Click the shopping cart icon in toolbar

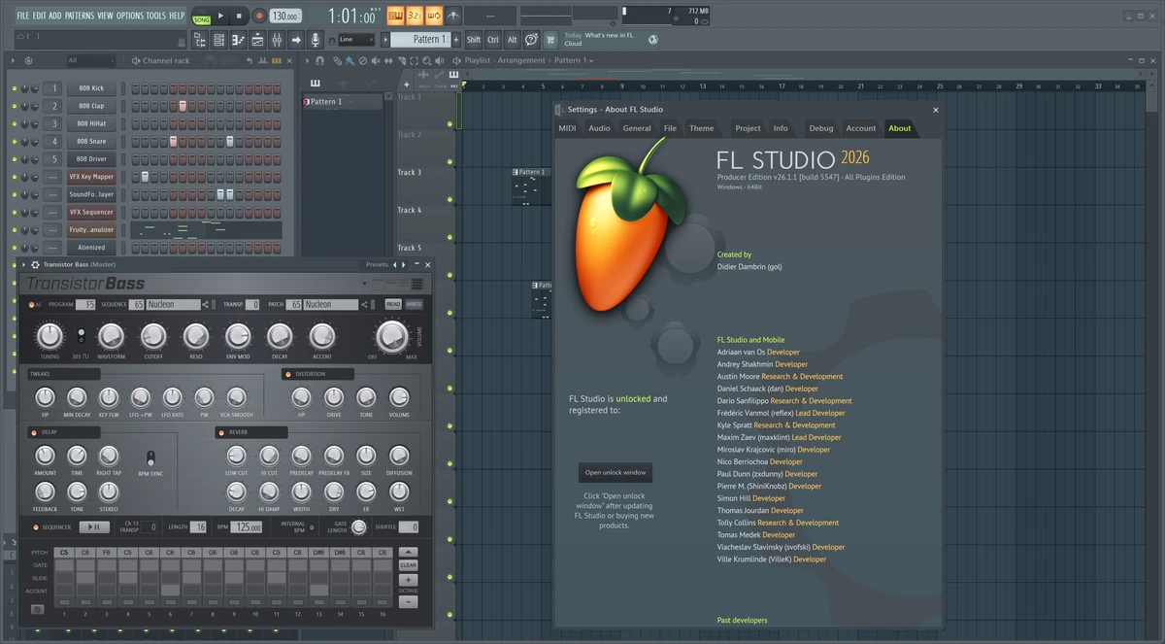pyautogui.click(x=550, y=40)
